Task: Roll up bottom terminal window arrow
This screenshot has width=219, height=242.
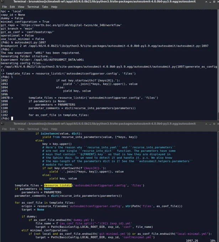Action: (x=206, y=124)
